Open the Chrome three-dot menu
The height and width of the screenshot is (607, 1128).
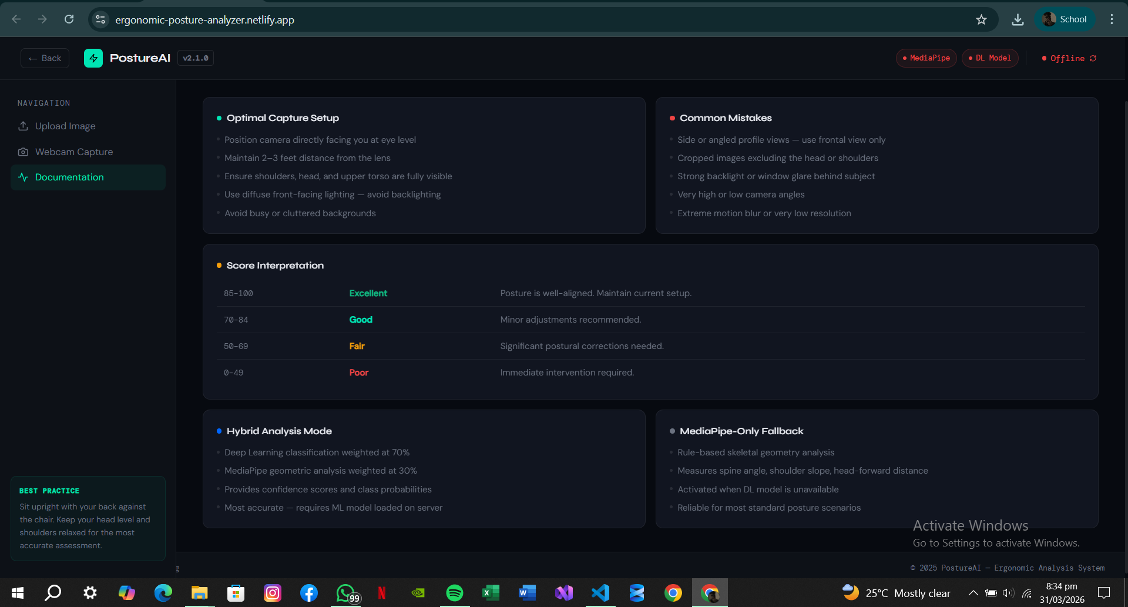tap(1112, 19)
